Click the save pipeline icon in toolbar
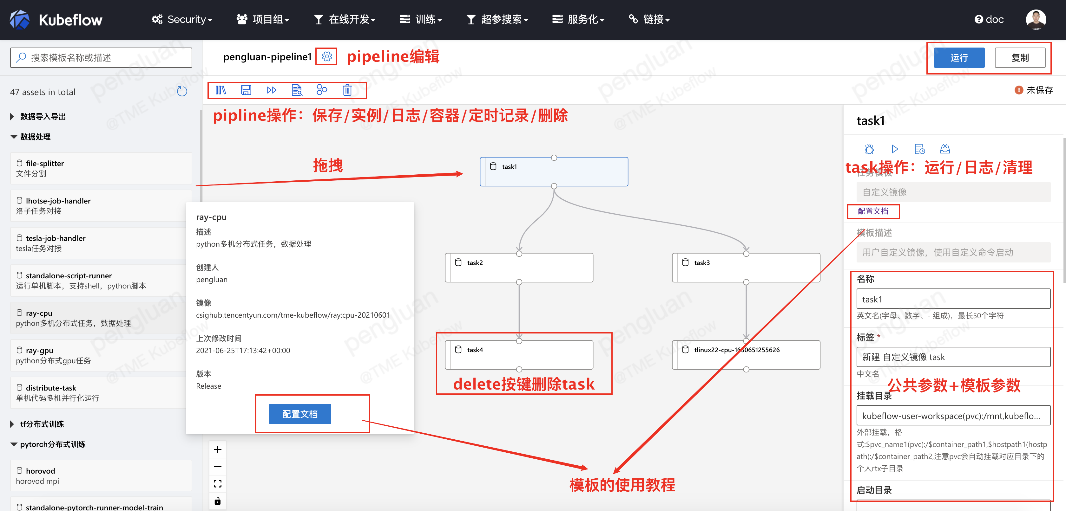Screen dimensions: 1066x511 point(246,90)
